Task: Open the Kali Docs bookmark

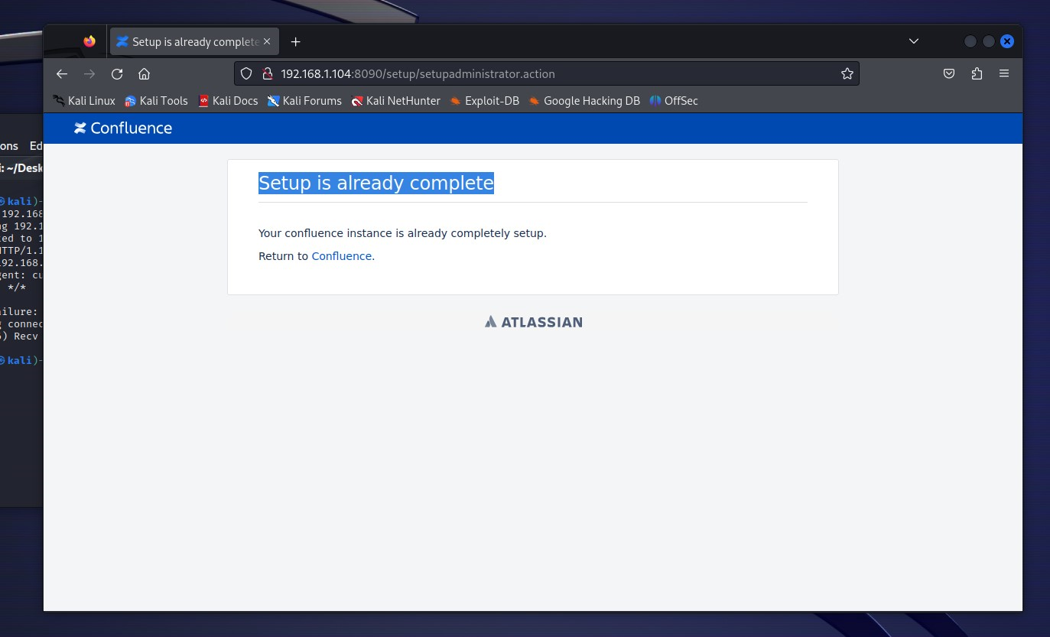Action: pos(228,100)
